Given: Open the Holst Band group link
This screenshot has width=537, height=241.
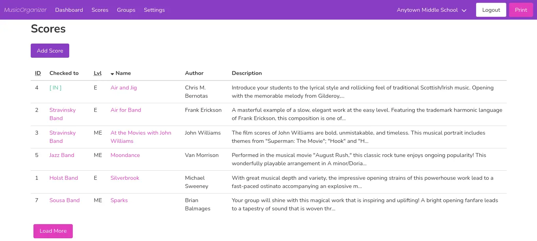Looking at the screenshot, I should (64, 178).
